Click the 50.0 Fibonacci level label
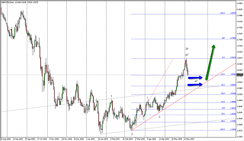Screen dimensions: 244x141 tap(223, 94)
